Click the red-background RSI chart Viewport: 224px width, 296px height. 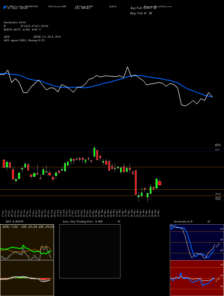197,278
